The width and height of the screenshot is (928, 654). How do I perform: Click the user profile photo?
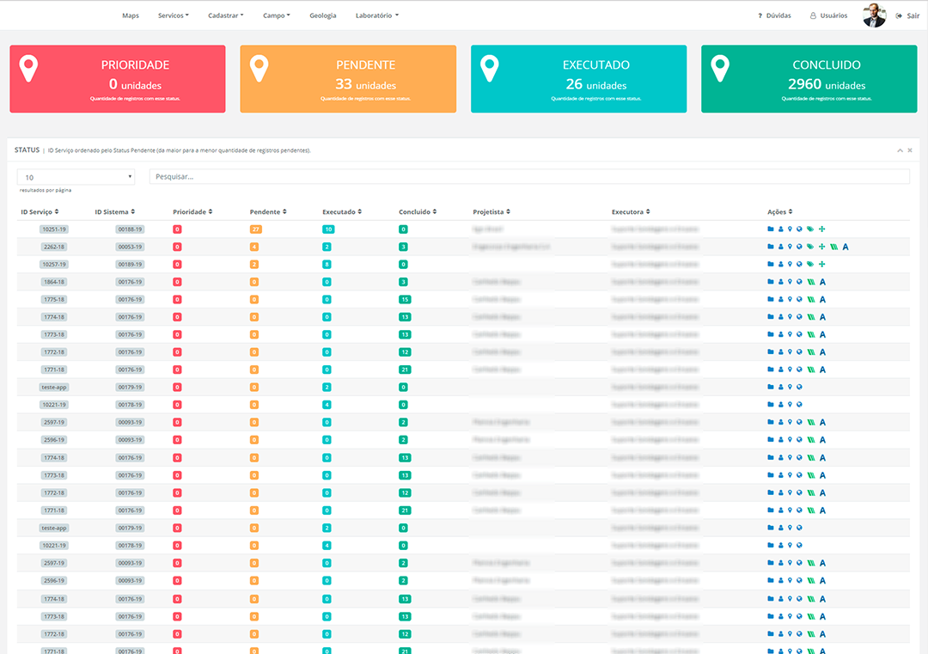click(x=874, y=15)
